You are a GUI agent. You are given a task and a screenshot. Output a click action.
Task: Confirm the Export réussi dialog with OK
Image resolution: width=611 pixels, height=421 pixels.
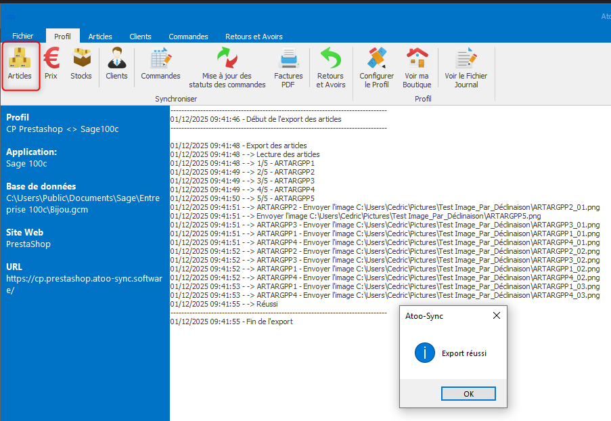[x=468, y=394]
